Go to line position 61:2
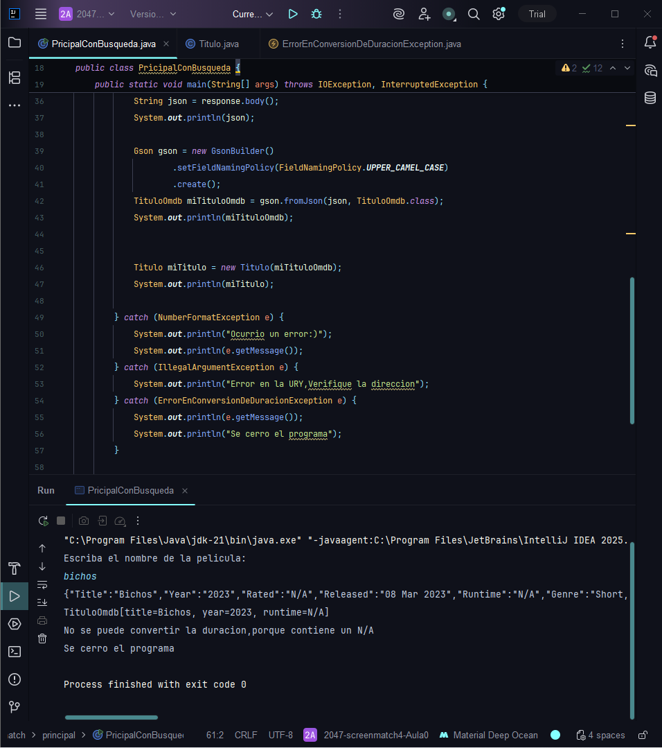The width and height of the screenshot is (662, 748). pyautogui.click(x=215, y=735)
